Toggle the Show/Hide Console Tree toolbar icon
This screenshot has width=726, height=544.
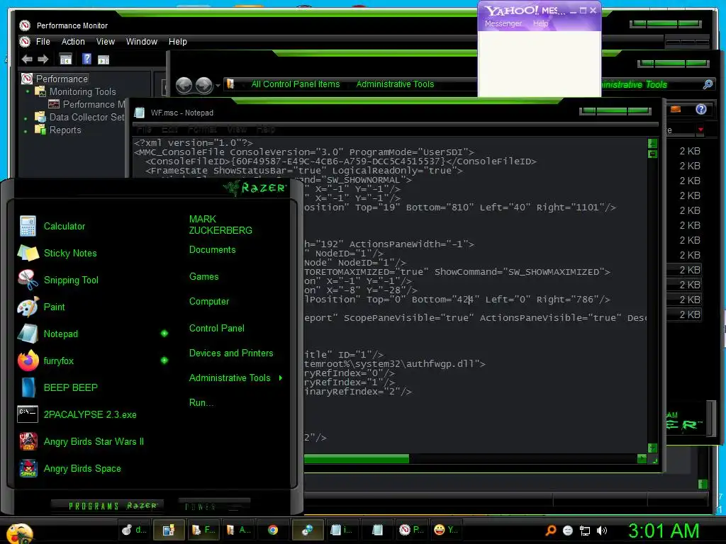pyautogui.click(x=66, y=59)
